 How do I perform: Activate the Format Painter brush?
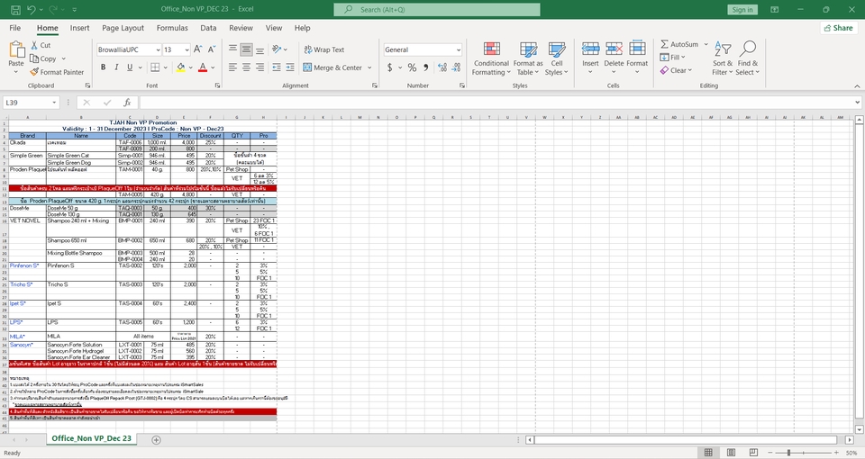point(34,72)
